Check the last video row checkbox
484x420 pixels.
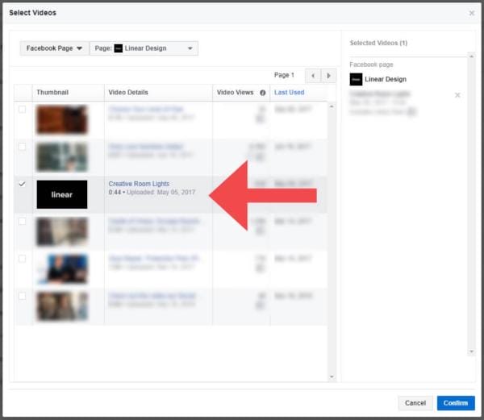[23, 296]
